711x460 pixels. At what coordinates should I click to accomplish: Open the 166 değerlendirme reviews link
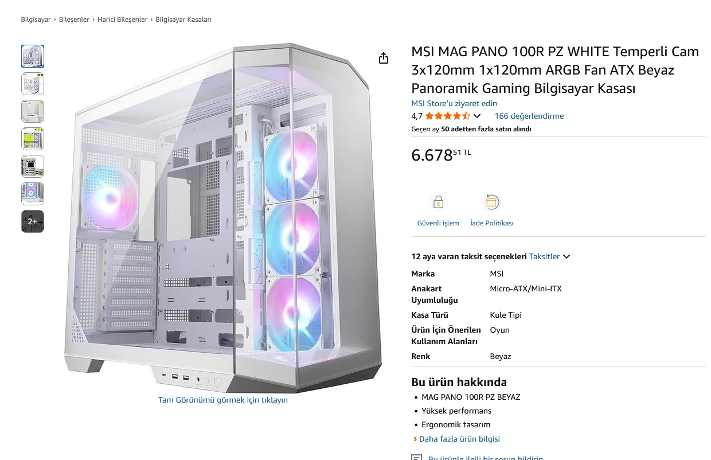coord(529,116)
